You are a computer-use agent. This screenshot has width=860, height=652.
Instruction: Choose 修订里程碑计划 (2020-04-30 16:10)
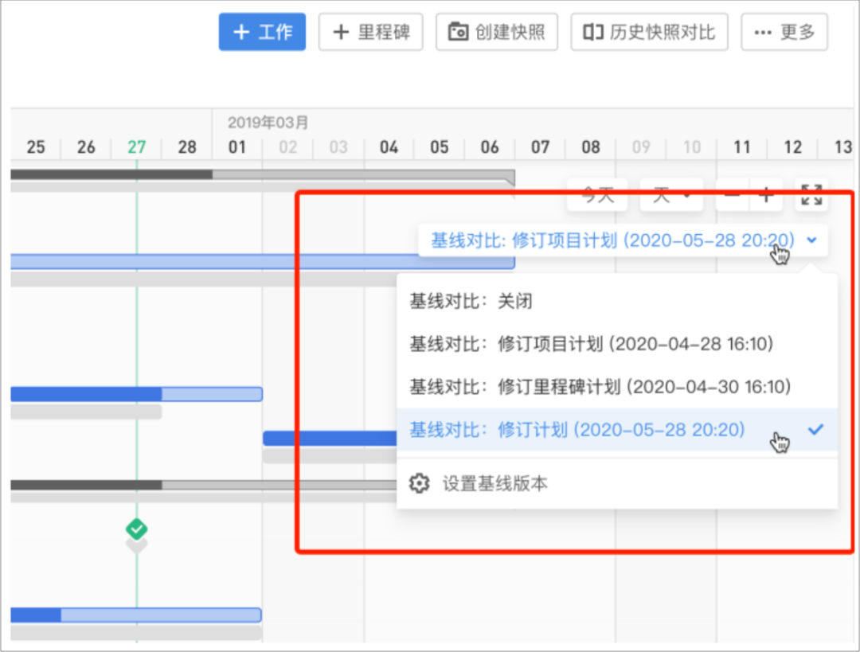point(600,387)
